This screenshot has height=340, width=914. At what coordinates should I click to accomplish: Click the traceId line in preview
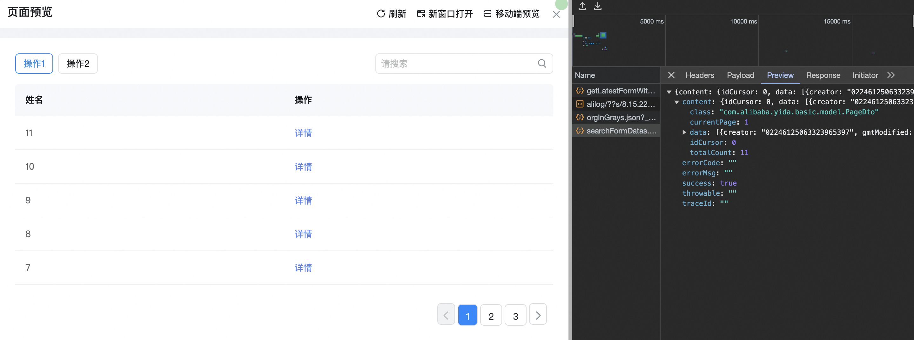(x=705, y=203)
